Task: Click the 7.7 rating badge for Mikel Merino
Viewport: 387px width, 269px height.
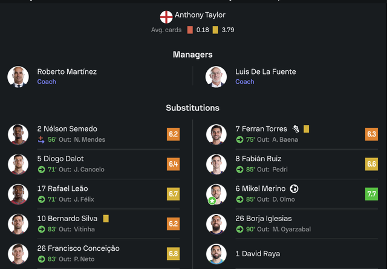Action: pos(371,194)
